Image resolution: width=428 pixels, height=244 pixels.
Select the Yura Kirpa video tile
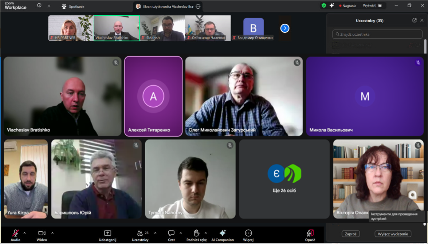click(26, 179)
